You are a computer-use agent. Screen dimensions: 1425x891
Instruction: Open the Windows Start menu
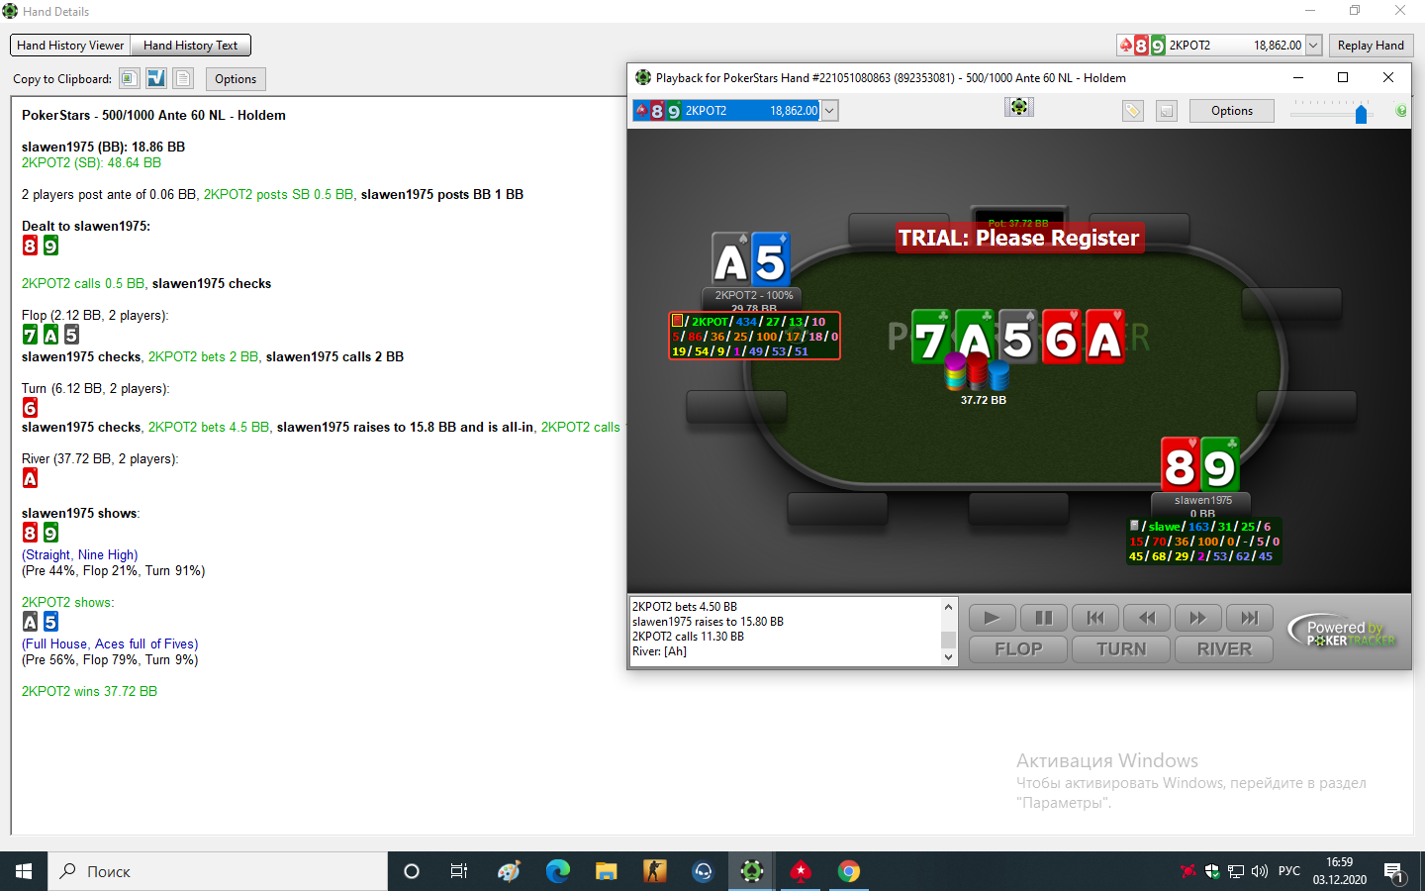24,871
